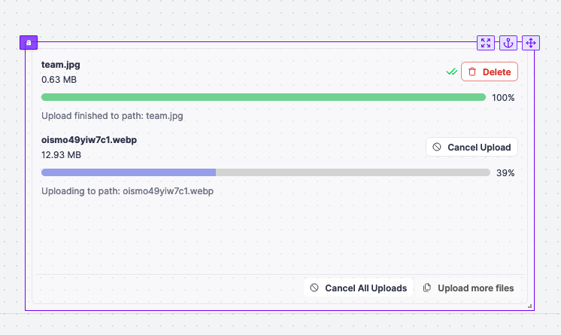Viewport: 561px width, 335px height.
Task: Delete the uploaded team.jpg file
Action: coord(490,72)
